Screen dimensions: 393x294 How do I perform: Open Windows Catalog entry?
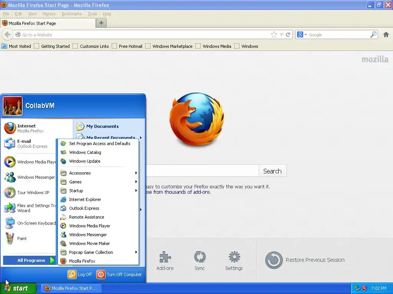coord(99,152)
